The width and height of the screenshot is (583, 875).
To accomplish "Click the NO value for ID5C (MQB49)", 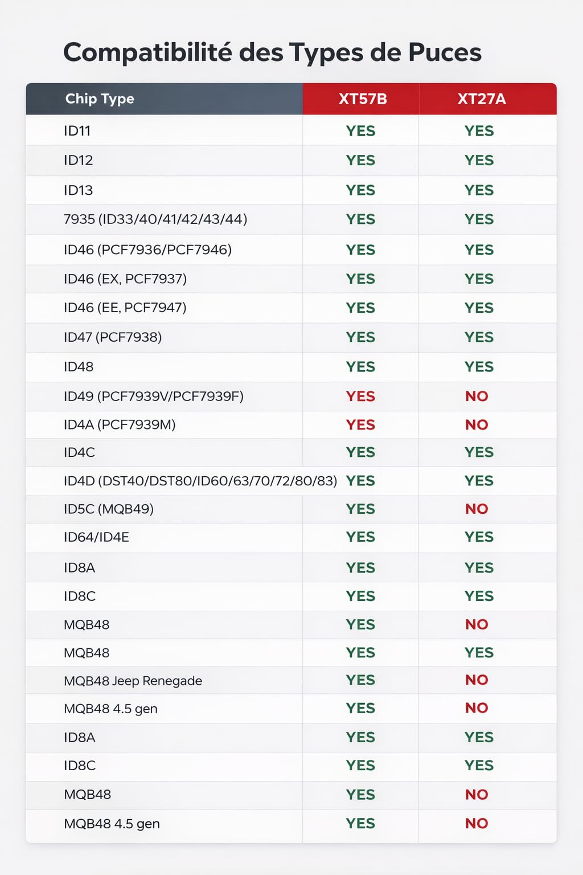I will [477, 509].
